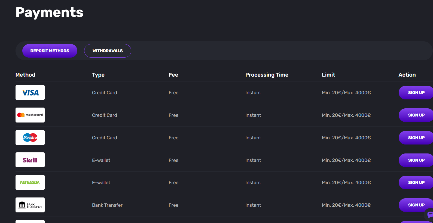Click 'Instant' in the VISA row
The width and height of the screenshot is (433, 223).
pos(253,93)
